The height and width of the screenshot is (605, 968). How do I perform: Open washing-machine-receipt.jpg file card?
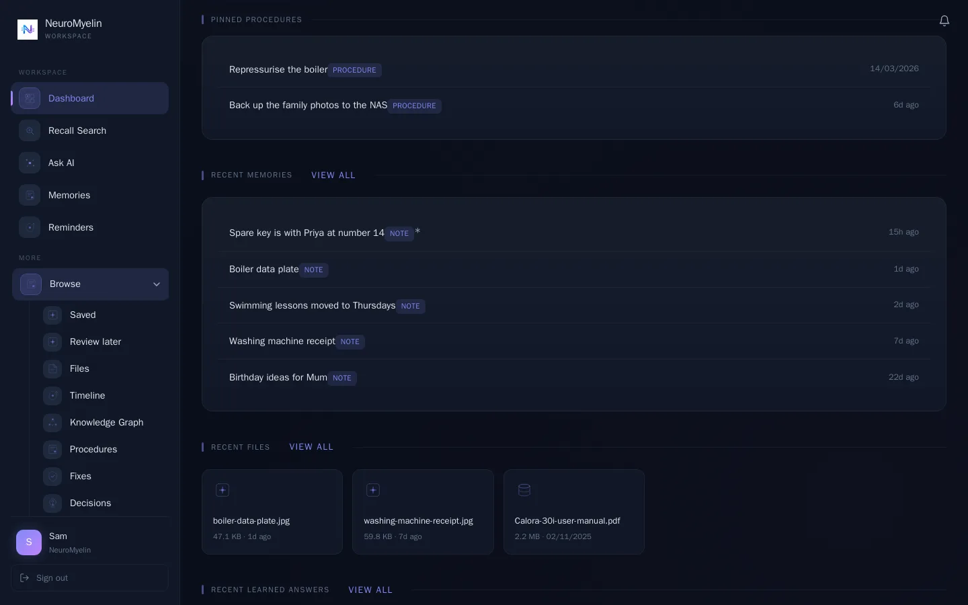click(423, 512)
